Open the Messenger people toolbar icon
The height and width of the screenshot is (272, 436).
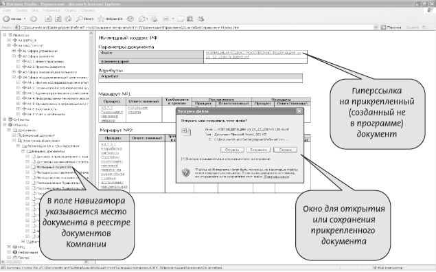point(200,19)
